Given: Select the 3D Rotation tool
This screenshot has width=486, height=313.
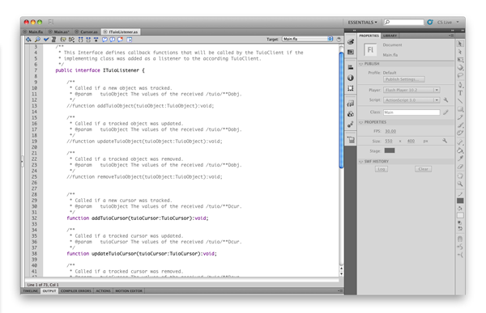Looking at the screenshot, I should click(x=460, y=67).
